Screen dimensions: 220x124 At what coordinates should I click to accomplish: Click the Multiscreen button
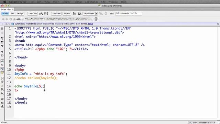(x=89, y=13)
